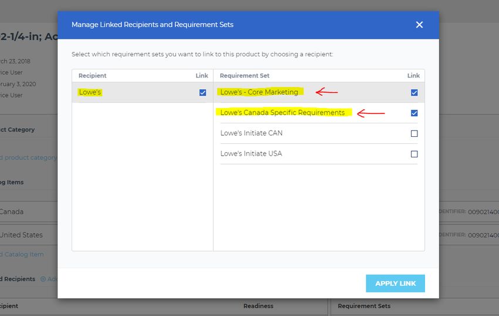Click the Link header in the Recipient table
Viewport: 499px width, 316px height.
(202, 76)
